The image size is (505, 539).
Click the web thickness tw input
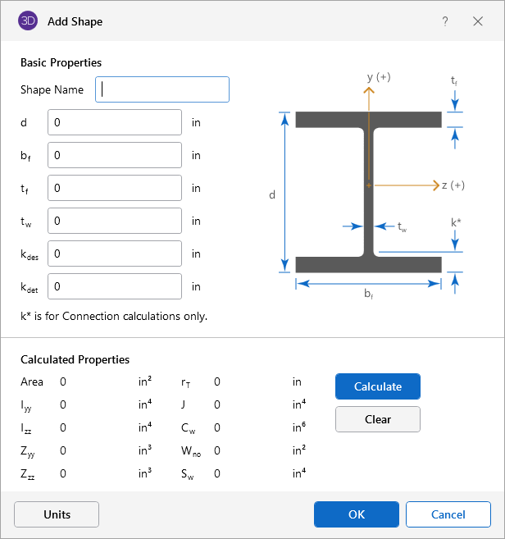point(115,221)
